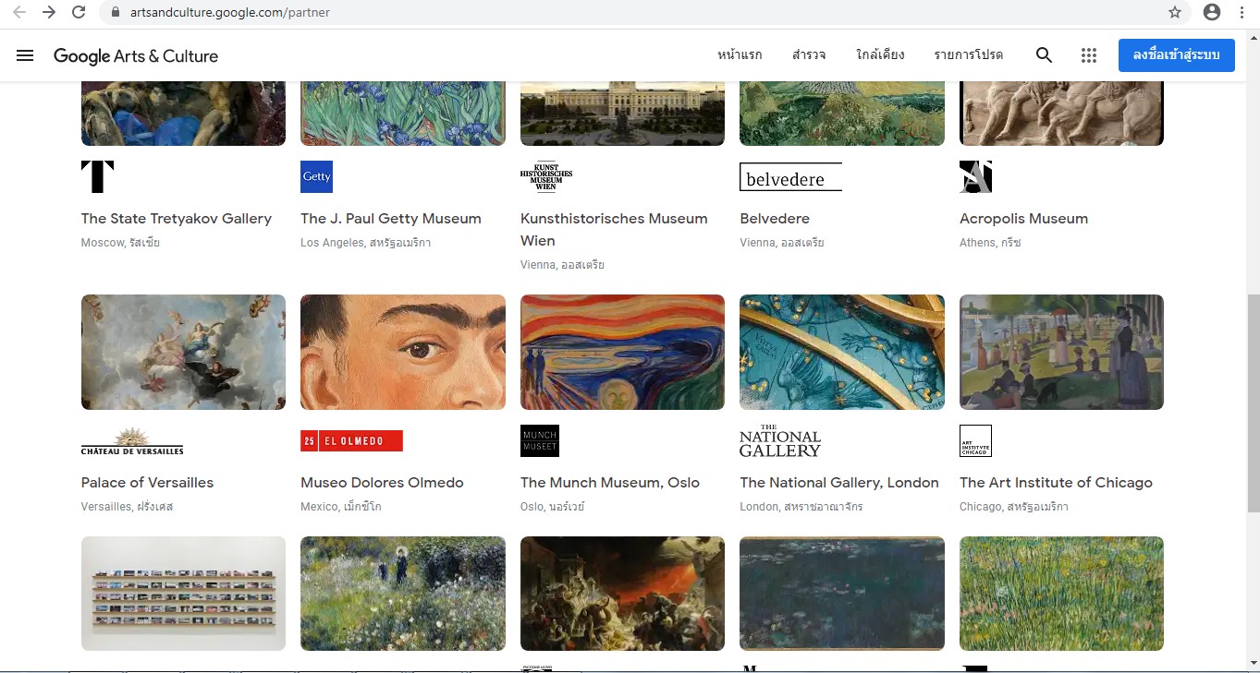Screen dimensions: 1260x673
Task: Click the Van Gogh irises thumbnail
Action: (403, 114)
